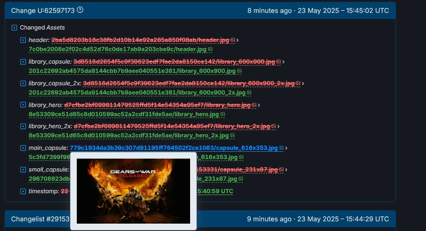Click image icon after new library_600x900_2x.jpg
Screen dimensions: 426x231
click(249, 93)
